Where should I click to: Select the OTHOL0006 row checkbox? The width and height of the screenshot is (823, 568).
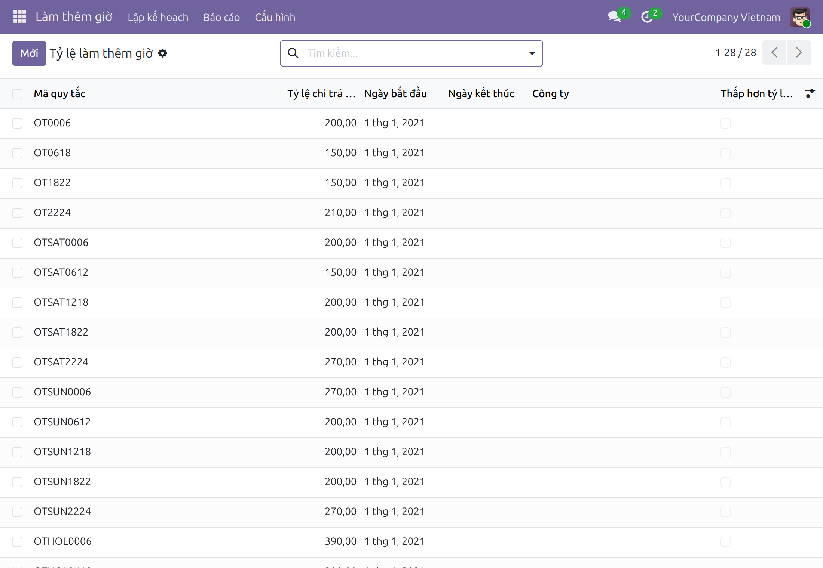[17, 542]
